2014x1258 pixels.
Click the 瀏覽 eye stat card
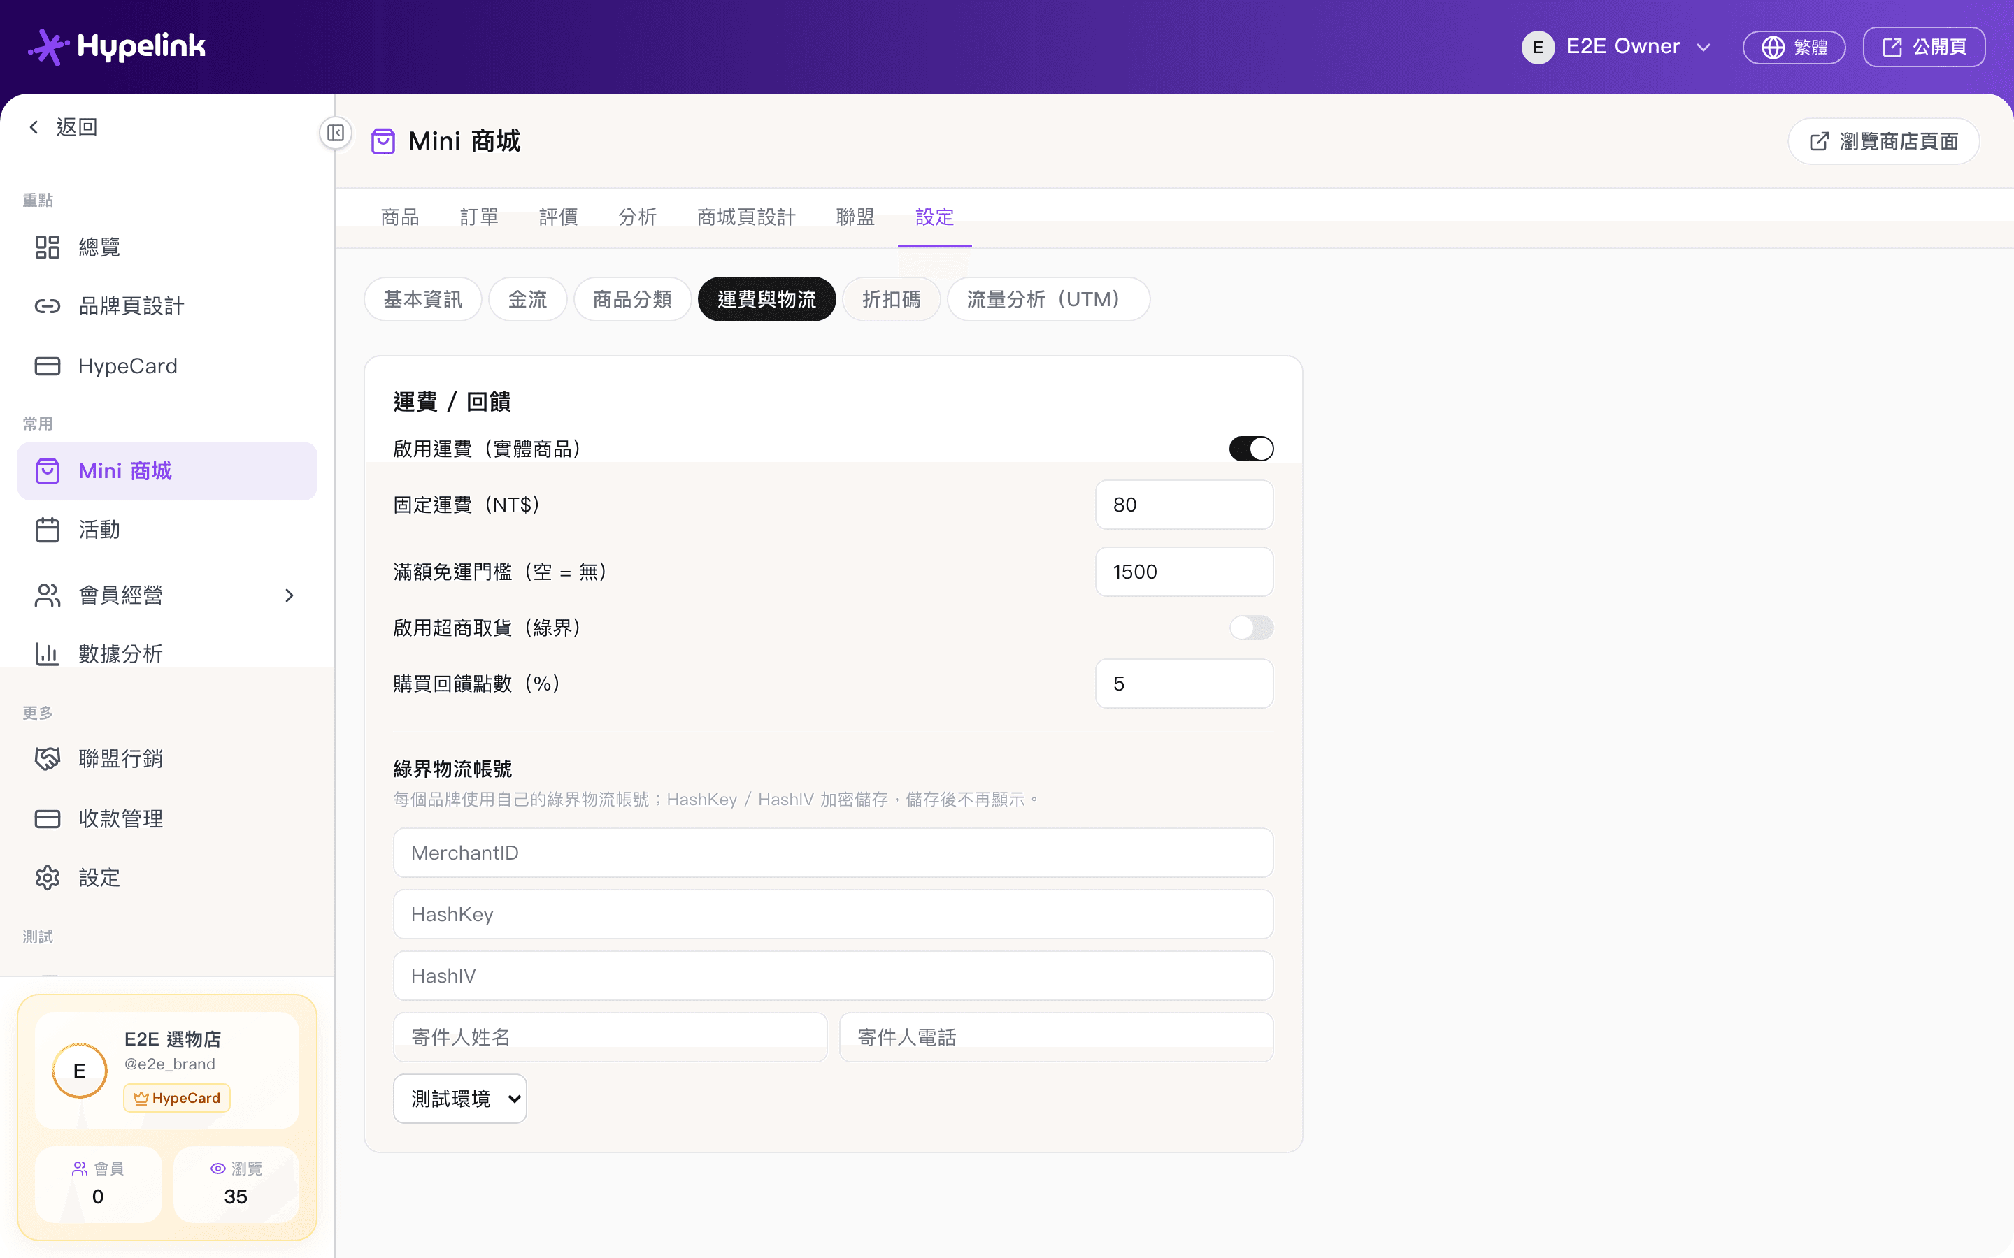pos(236,1184)
